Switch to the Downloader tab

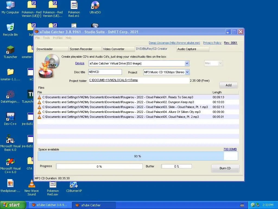[52, 49]
